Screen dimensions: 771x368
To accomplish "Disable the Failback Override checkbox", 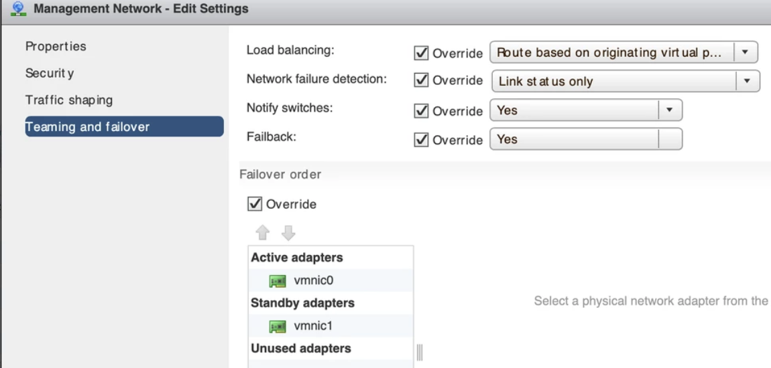I will pyautogui.click(x=422, y=140).
